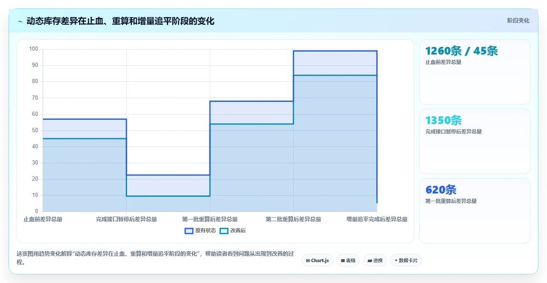Click the sparkle icon in 数据卡片 chip

click(x=396, y=260)
